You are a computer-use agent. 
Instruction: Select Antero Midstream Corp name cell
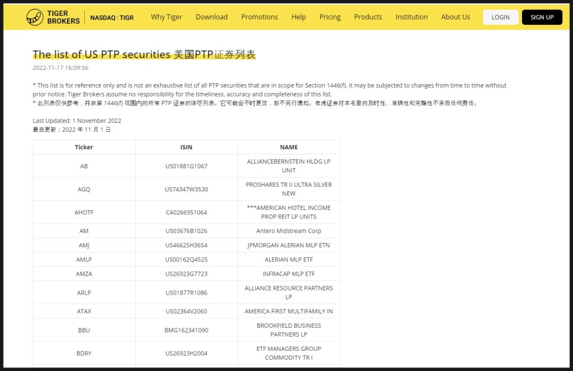(x=289, y=231)
